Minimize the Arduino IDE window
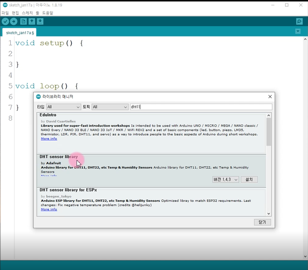The height and width of the screenshot is (270, 308). [x=273, y=5]
